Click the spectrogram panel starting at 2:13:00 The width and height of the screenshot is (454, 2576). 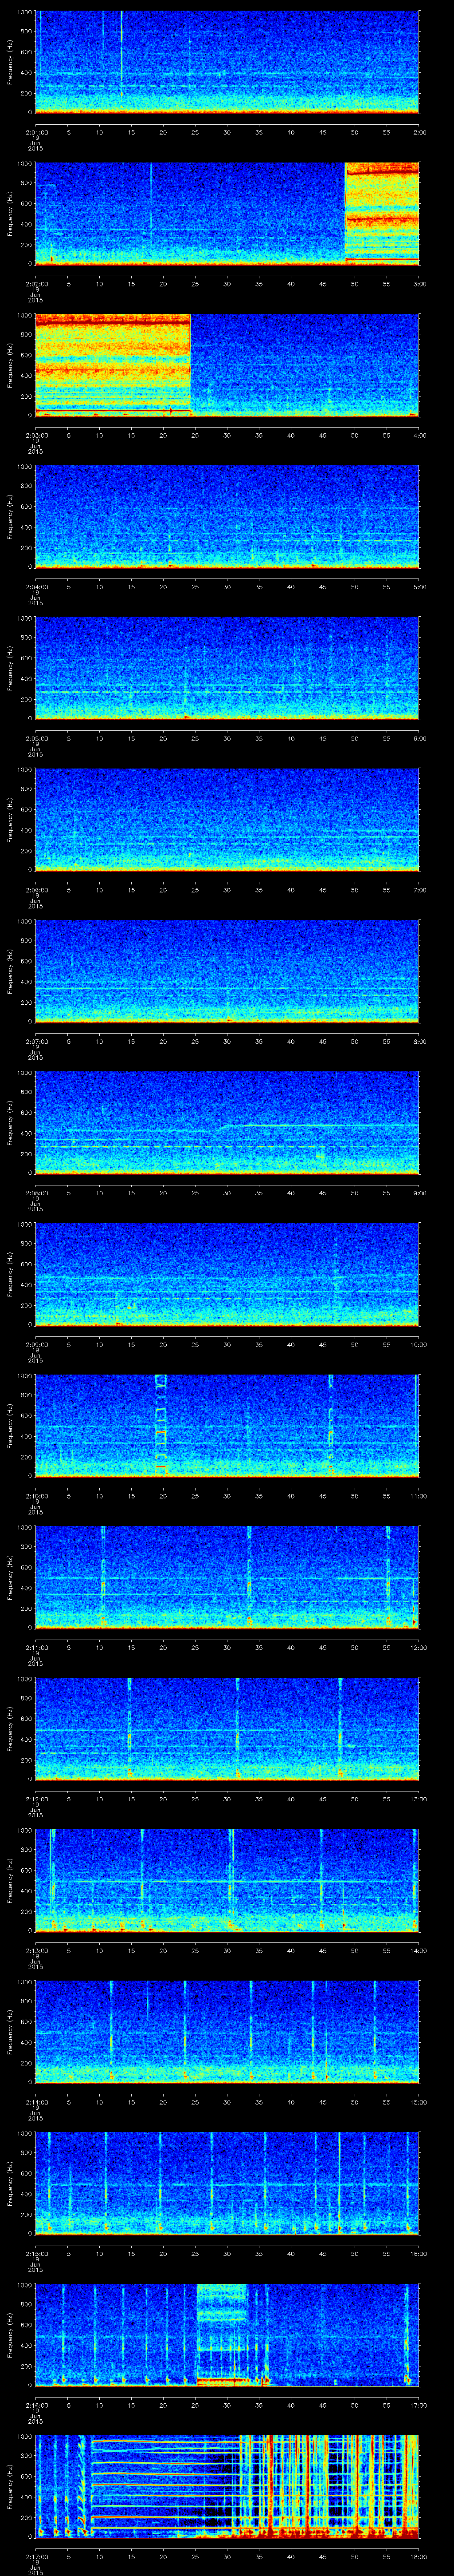coord(227,1880)
